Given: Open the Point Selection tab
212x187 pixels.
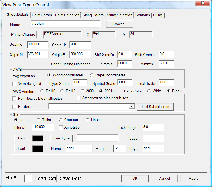Looking at the screenshot, I should [x=67, y=15].
